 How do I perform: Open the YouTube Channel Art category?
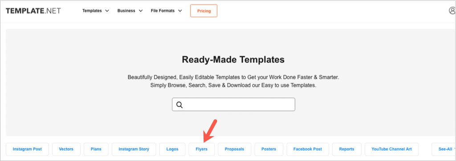(392, 149)
